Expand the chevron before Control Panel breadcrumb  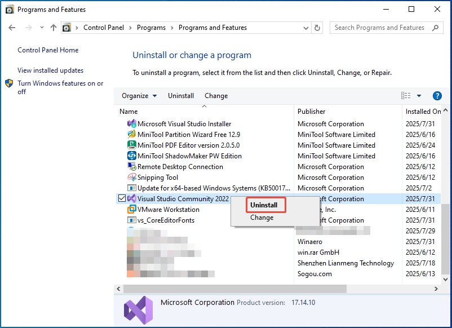pyautogui.click(x=77, y=28)
